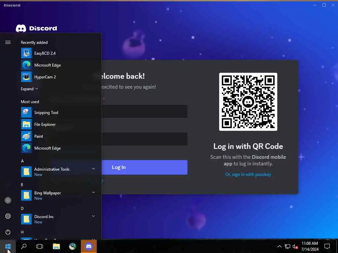Screen dimensions: 338x253
Task: Click the muted volume tray icon
Action: click(295, 246)
